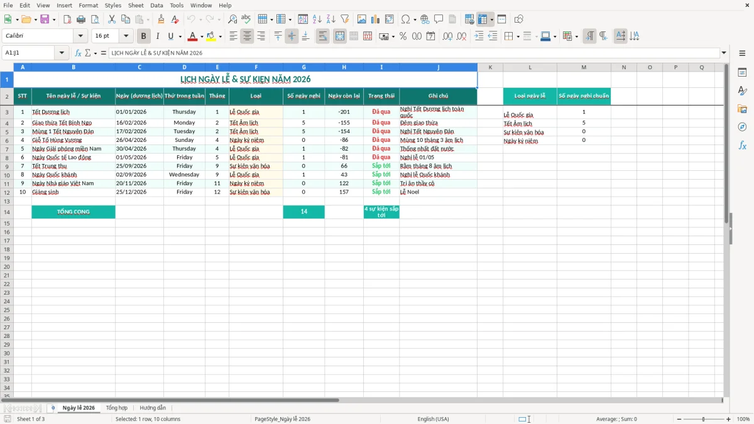754x424 pixels.
Task: Open Insert Special Character dropdown arrow
Action: [x=415, y=19]
